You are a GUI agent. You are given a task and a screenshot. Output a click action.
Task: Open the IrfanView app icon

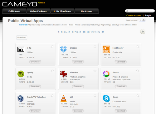tap(64, 74)
